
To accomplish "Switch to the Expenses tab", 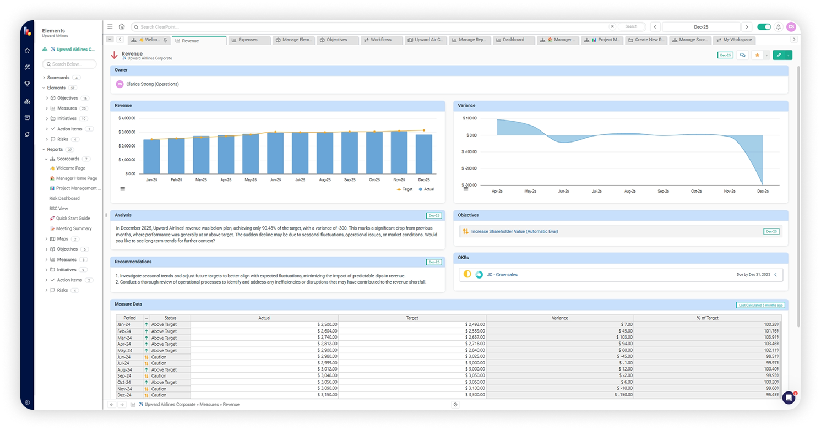I will (x=248, y=40).
